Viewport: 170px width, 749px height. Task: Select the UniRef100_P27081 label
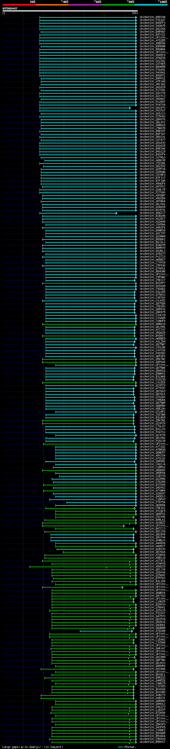(x=152, y=90)
